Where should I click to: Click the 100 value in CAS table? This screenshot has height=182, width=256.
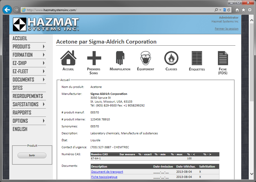click(x=189, y=158)
